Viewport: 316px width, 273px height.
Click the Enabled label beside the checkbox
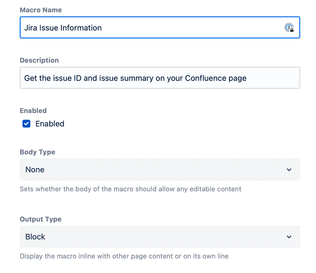(50, 124)
